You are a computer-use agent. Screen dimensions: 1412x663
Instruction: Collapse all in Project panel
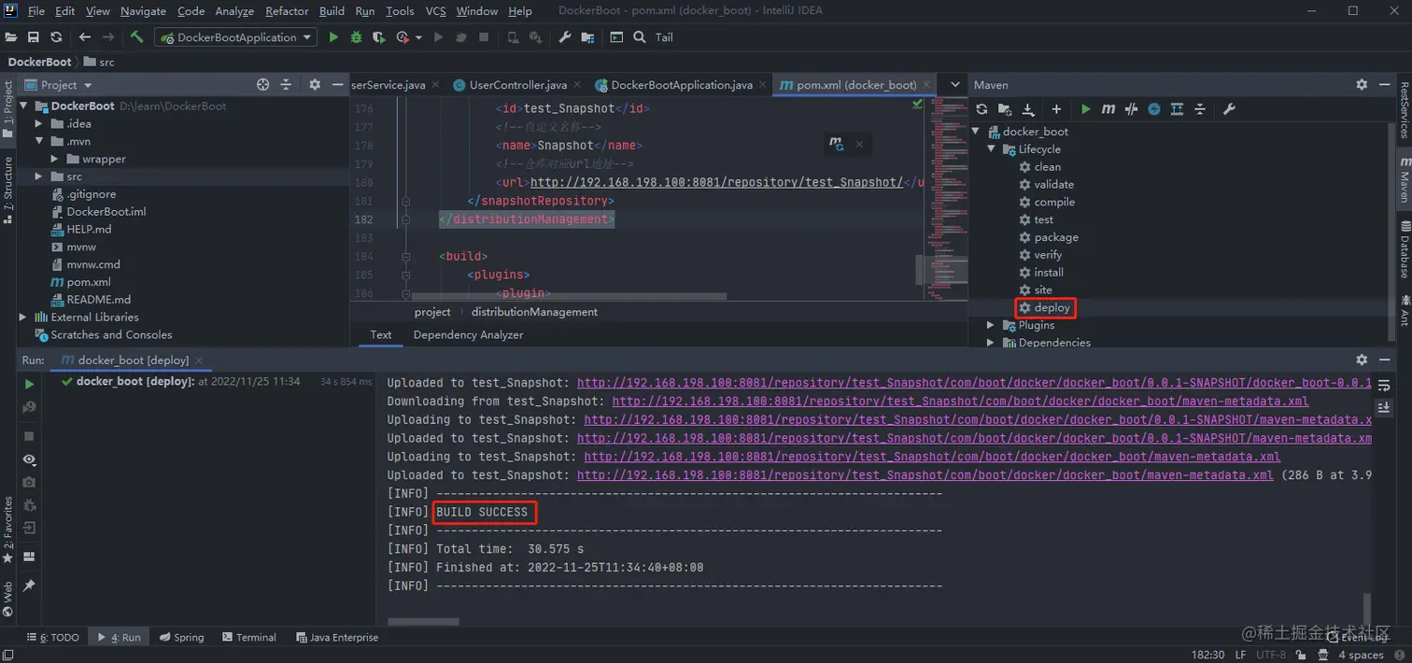tap(286, 85)
